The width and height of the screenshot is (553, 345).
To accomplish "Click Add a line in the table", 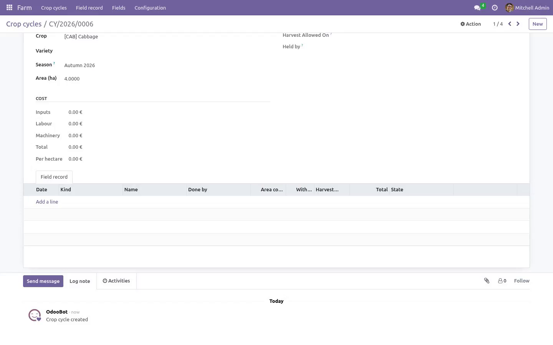I will point(47,202).
